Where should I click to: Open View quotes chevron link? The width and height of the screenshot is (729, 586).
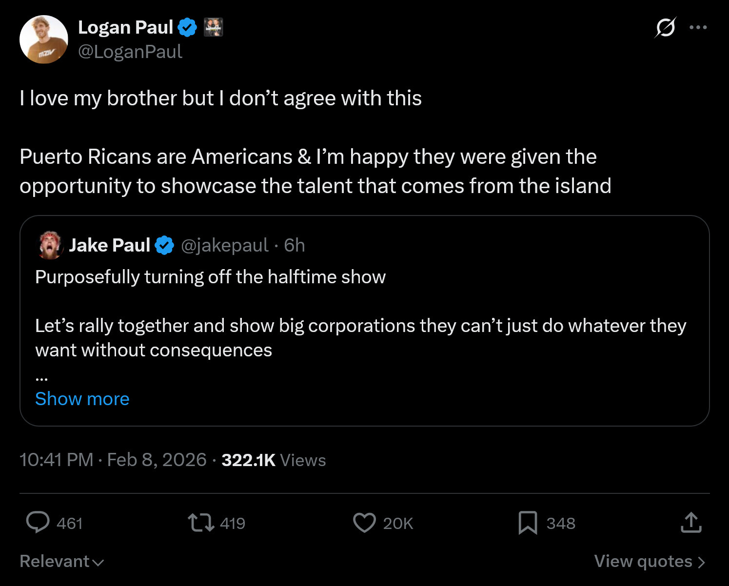[650, 562]
